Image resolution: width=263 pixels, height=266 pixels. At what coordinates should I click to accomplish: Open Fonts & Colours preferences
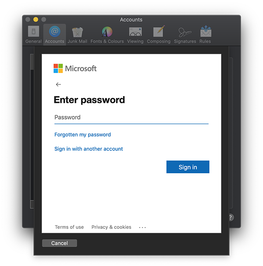point(107,35)
